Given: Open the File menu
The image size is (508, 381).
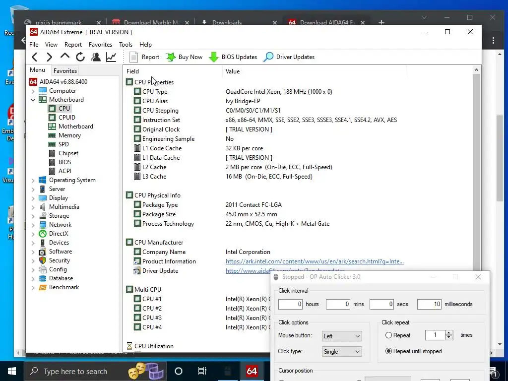Looking at the screenshot, I should click(34, 45).
